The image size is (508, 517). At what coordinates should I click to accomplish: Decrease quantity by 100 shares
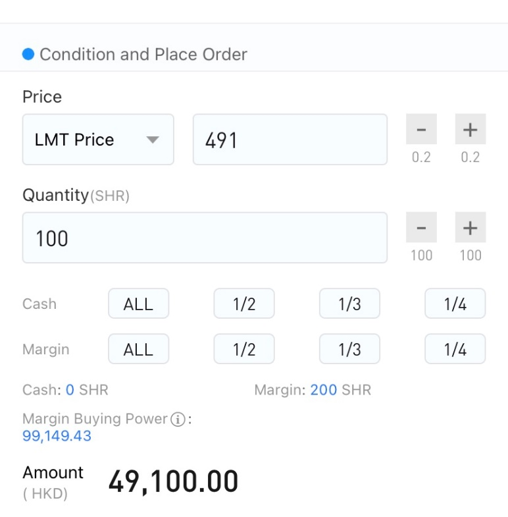point(421,227)
